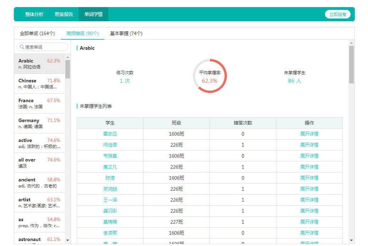This screenshot has height=246, width=368.
Task: Expand 展开详情 for student 霍志远
Action: [309, 134]
